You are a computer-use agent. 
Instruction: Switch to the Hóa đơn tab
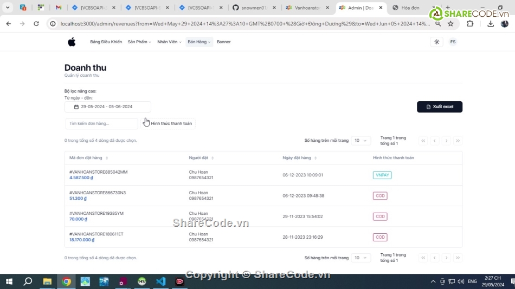click(410, 8)
